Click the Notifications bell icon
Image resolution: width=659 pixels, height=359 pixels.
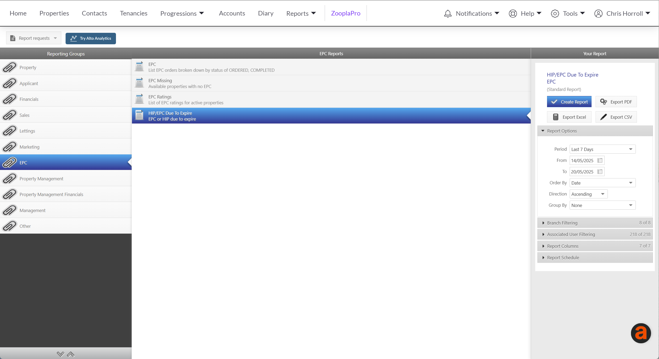click(x=448, y=13)
